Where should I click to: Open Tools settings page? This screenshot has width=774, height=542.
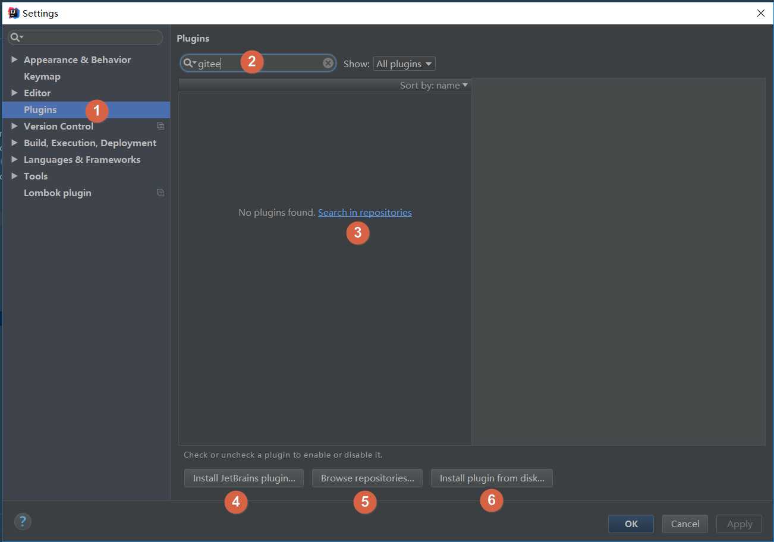36,176
